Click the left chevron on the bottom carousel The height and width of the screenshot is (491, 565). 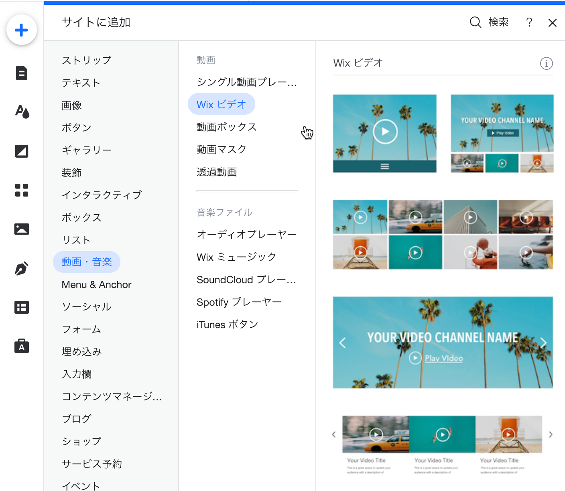tap(333, 434)
